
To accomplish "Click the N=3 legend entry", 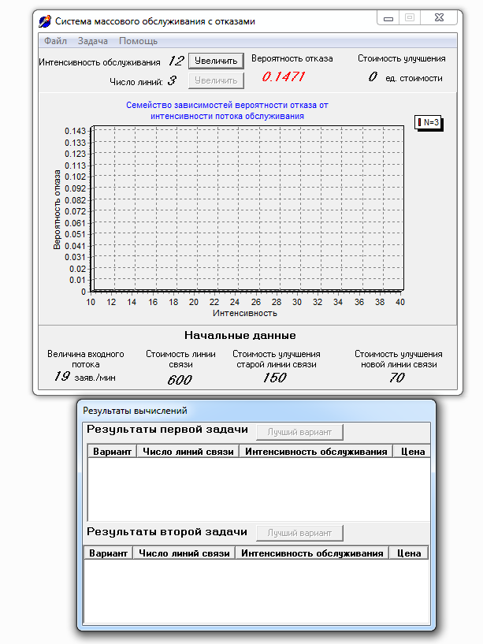I will click(x=428, y=122).
